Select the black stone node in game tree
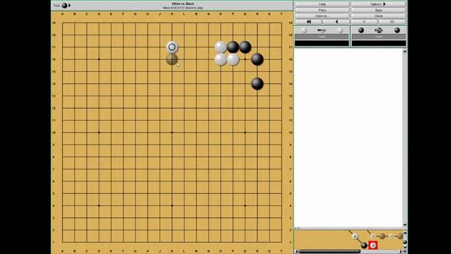Viewport: 451px width, 254px height. (x=364, y=246)
